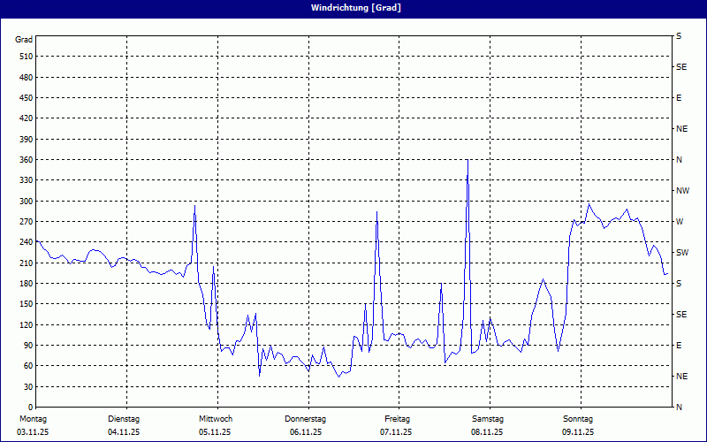Click the W compass label on right axis
Screen dimensions: 707x442
pos(680,222)
